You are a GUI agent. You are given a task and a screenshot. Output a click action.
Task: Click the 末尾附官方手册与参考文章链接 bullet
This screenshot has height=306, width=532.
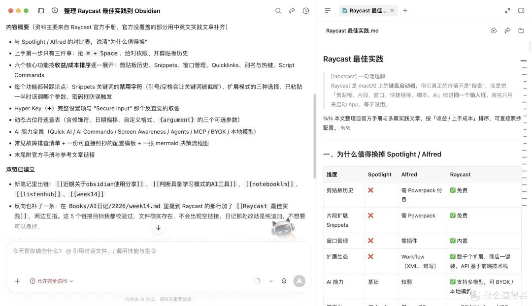[54, 155]
